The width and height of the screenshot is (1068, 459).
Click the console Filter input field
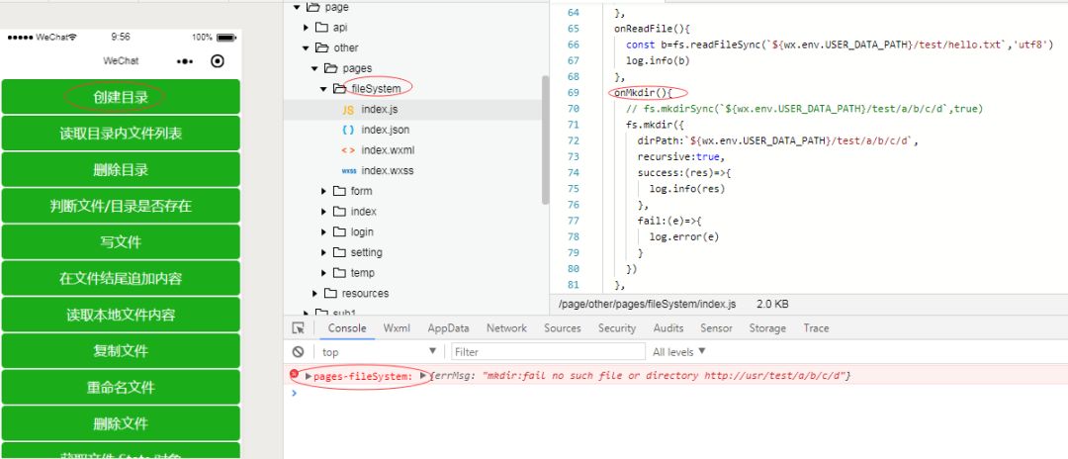point(548,352)
